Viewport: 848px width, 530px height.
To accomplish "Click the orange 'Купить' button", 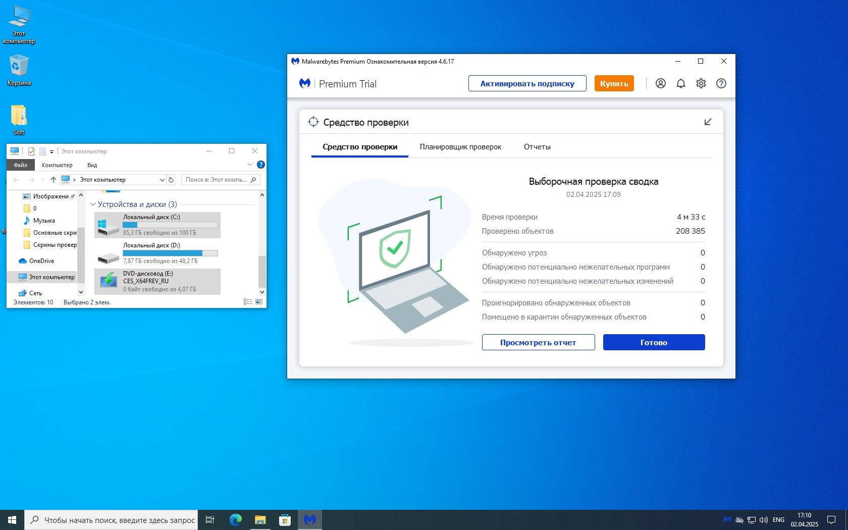I will coord(614,84).
